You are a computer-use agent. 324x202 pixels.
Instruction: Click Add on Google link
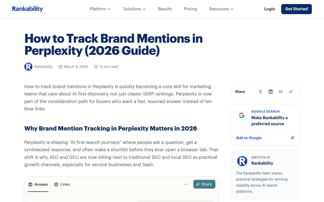pos(249,138)
